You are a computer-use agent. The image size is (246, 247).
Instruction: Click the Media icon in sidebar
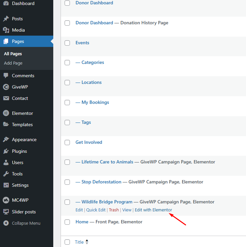6,30
